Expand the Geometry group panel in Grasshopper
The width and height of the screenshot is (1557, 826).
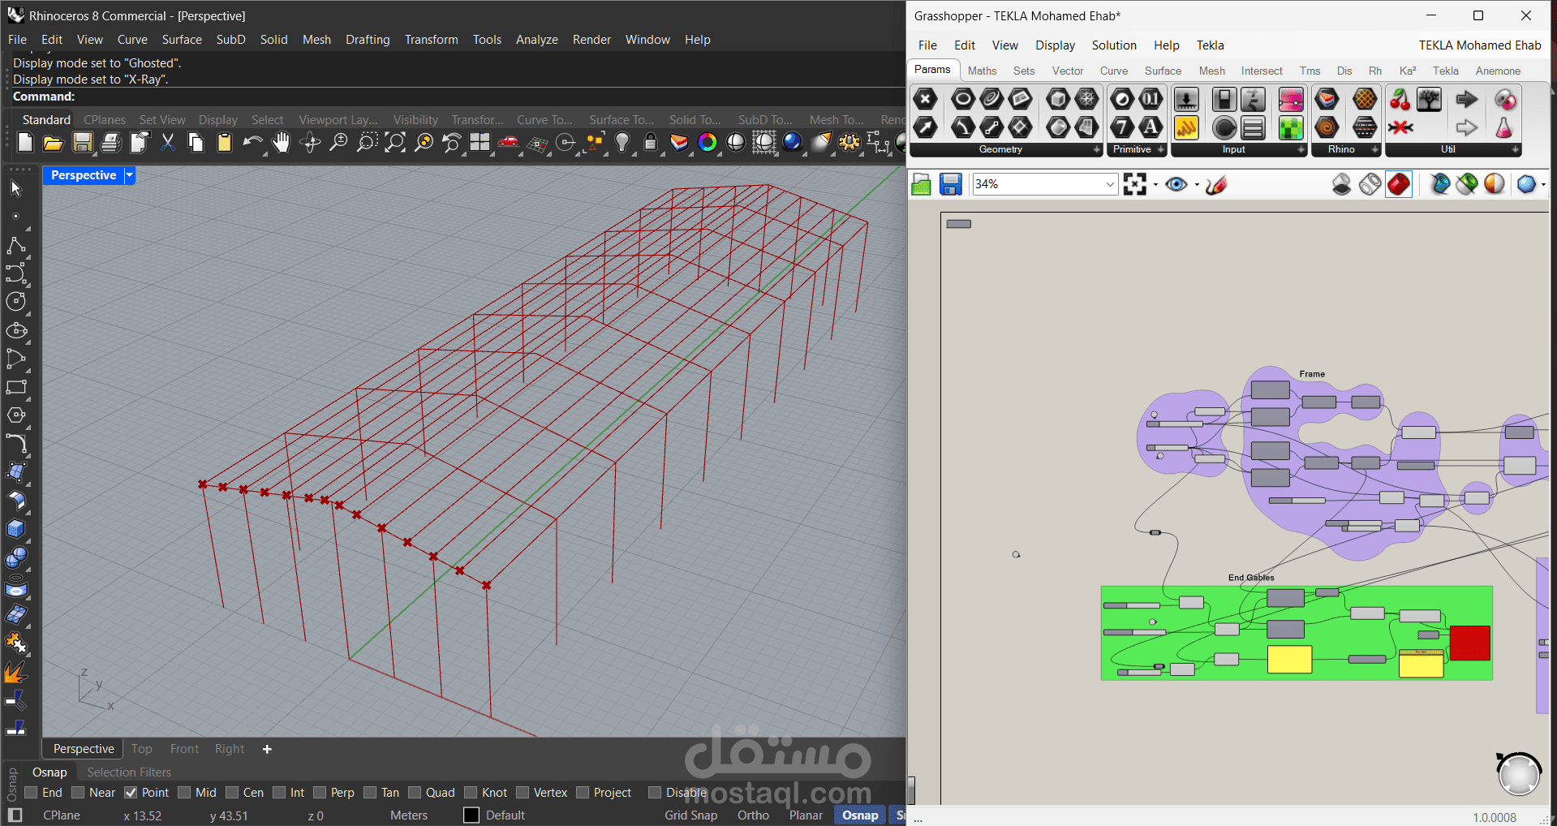(1096, 150)
